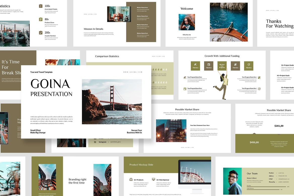The image size is (294, 196).
Task: Click the PRESENTATION subtitle text
Action: [51, 94]
